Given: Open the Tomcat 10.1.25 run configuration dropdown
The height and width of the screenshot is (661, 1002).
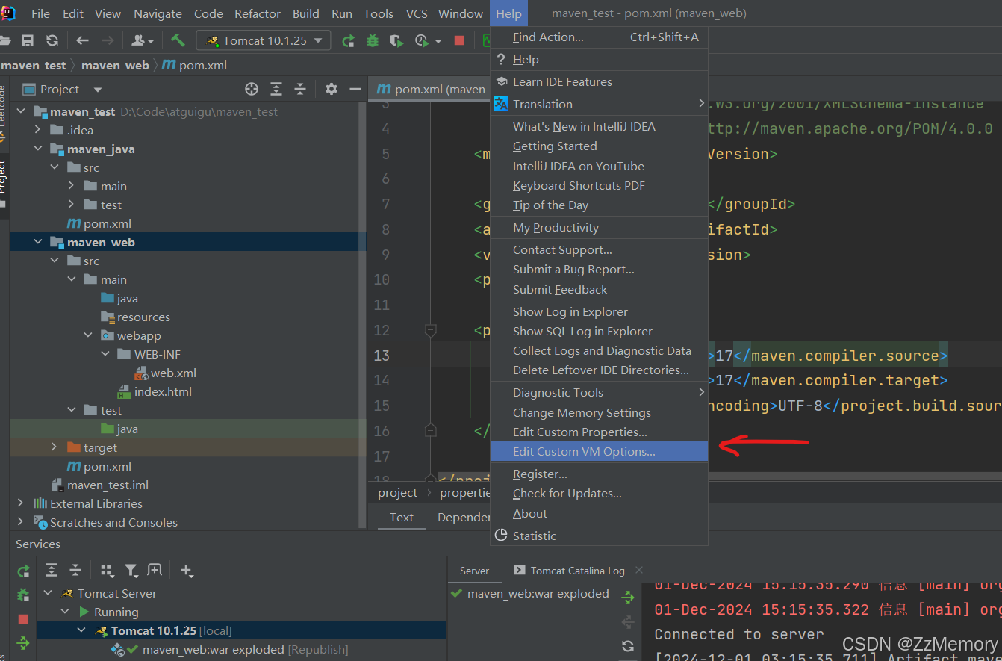Looking at the screenshot, I should click(263, 40).
